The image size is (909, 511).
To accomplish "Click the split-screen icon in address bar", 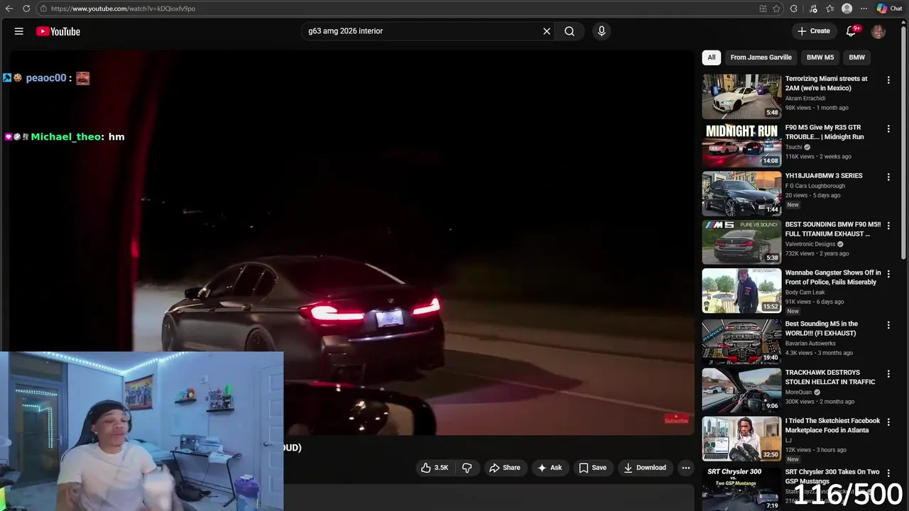I will pyautogui.click(x=763, y=9).
